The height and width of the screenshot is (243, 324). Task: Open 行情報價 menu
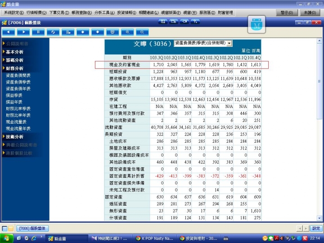(36, 13)
